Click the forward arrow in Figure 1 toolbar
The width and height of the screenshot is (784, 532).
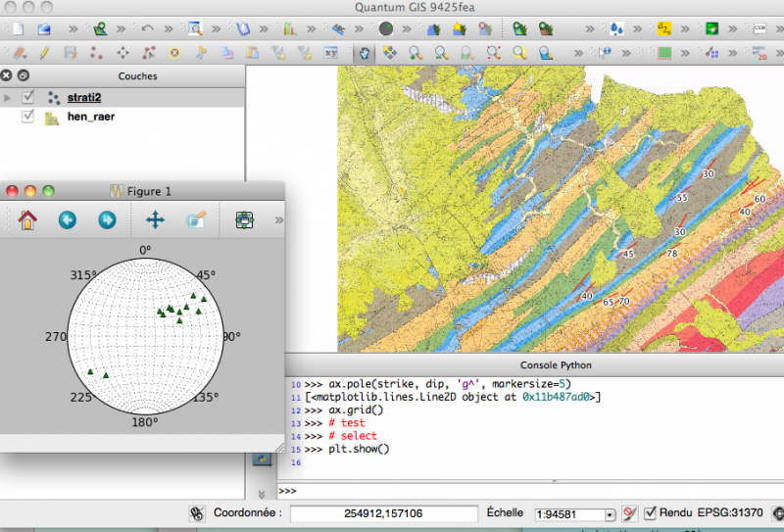click(106, 220)
